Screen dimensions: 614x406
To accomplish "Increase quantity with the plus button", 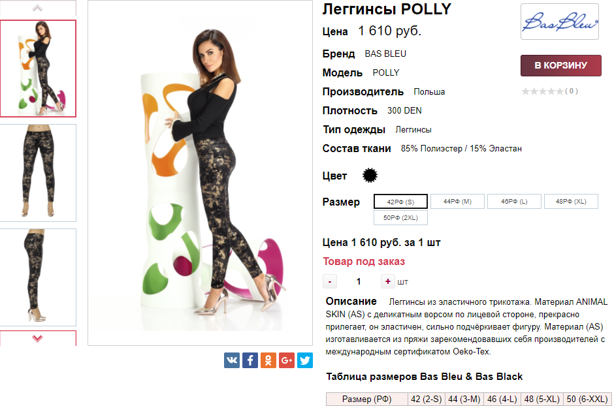I will [x=388, y=282].
